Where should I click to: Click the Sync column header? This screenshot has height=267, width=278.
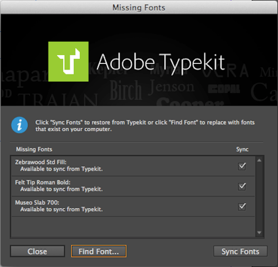[x=242, y=149]
